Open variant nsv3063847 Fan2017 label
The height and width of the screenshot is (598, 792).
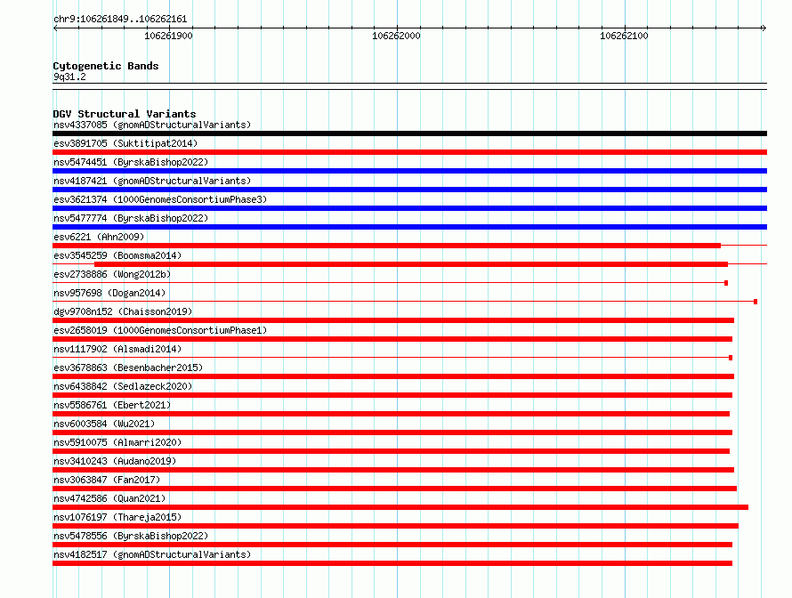point(107,480)
